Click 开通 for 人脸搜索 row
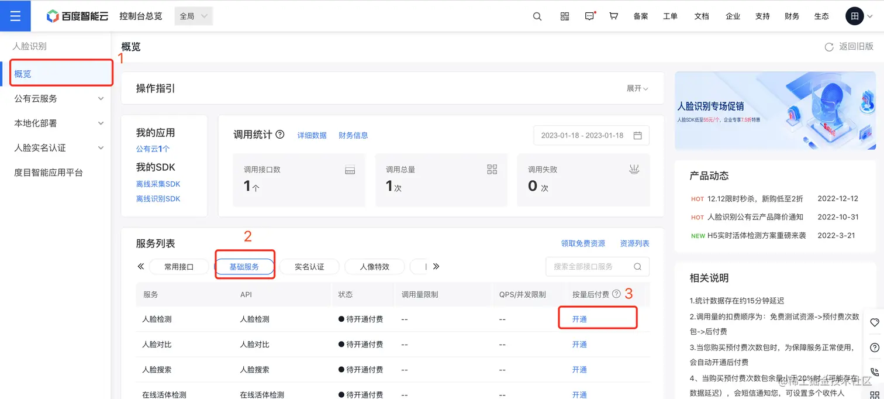Viewport: 884px width, 399px height. click(579, 370)
